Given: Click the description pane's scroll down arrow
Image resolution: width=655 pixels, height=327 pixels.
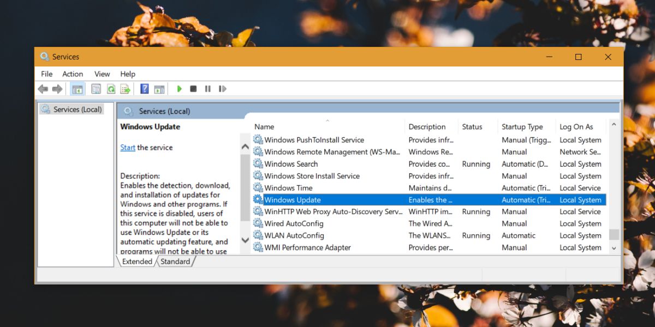Looking at the screenshot, I should point(245,240).
